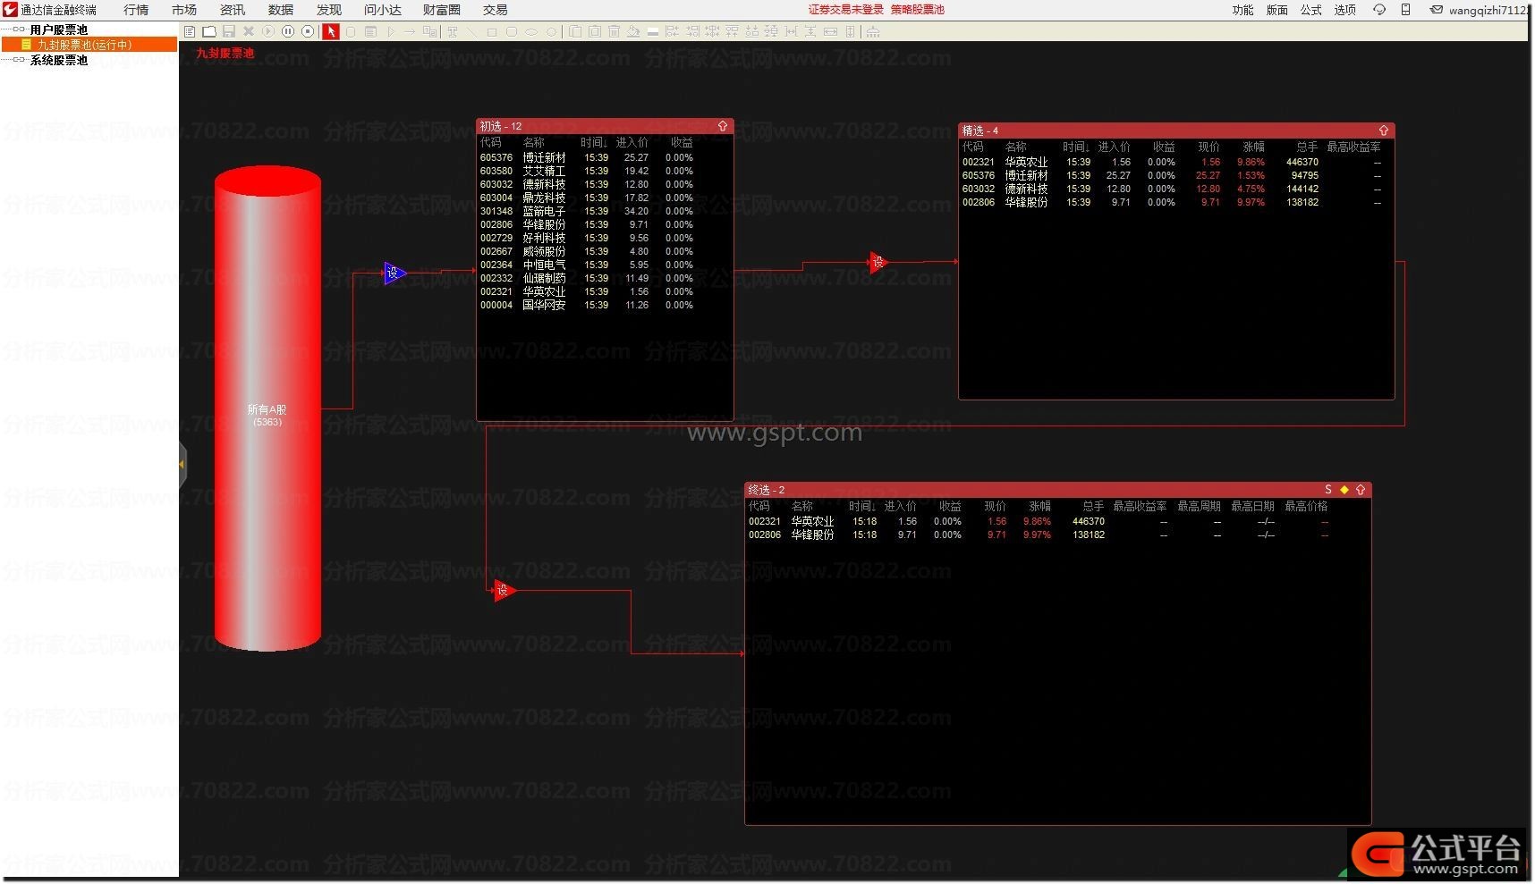Click the arrow connector tool
This screenshot has width=1535, height=884.
pyautogui.click(x=410, y=31)
